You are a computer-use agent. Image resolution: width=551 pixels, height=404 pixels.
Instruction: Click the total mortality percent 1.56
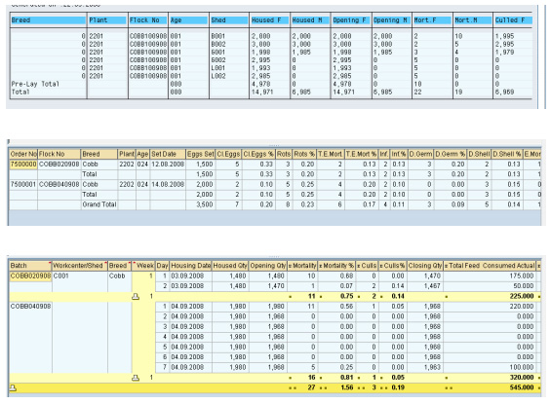click(x=347, y=387)
